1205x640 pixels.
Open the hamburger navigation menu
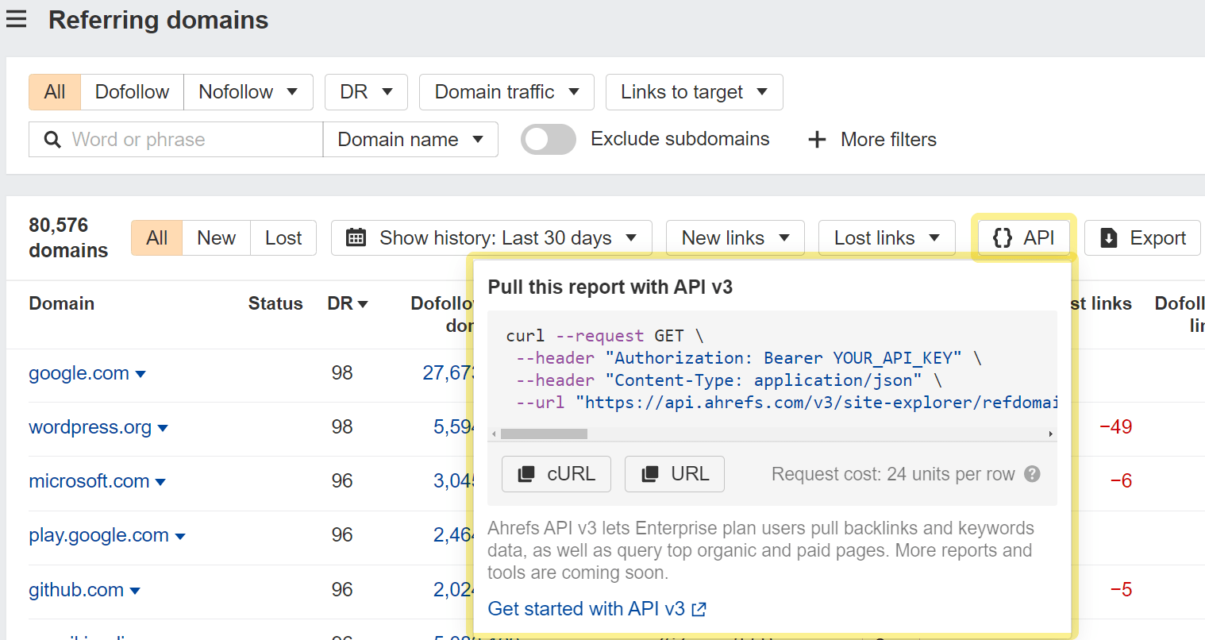17,19
